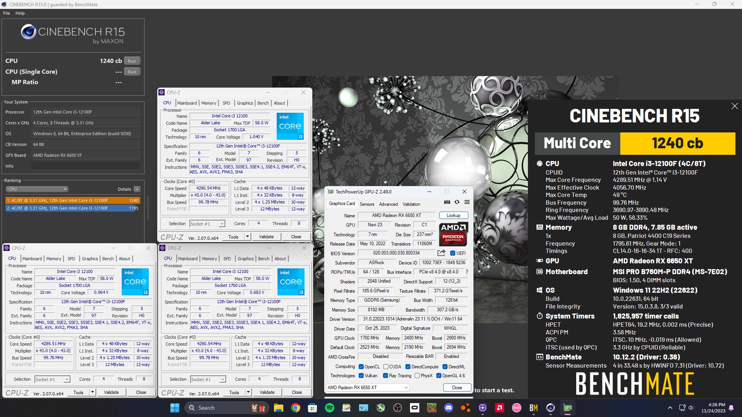
Task: Click the GPU-Z refresh icon
Action: (x=457, y=202)
